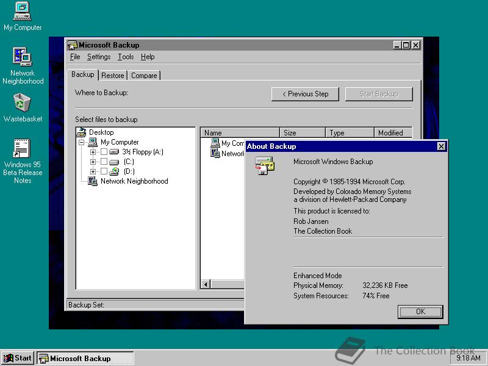Open the Settings menu
This screenshot has height=366, width=488.
click(99, 57)
